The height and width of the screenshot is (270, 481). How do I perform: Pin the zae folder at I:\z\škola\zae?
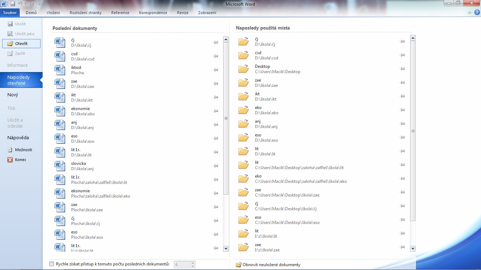click(402, 247)
